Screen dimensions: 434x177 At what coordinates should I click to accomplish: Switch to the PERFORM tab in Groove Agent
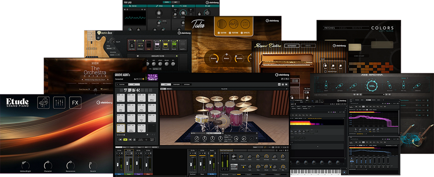point(176,84)
